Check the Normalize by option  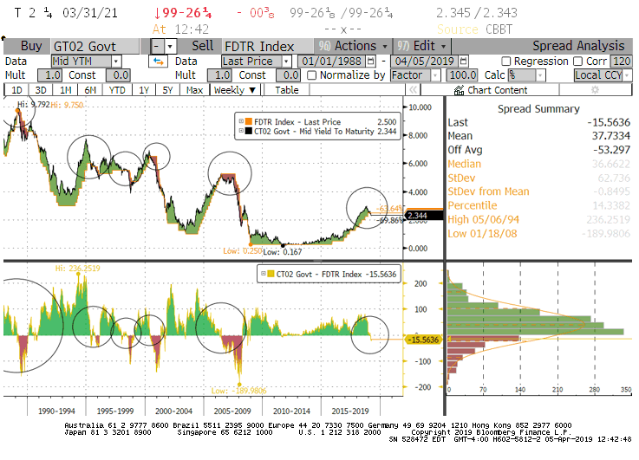tap(312, 75)
